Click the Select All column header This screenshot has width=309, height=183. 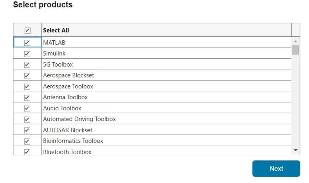(56, 30)
